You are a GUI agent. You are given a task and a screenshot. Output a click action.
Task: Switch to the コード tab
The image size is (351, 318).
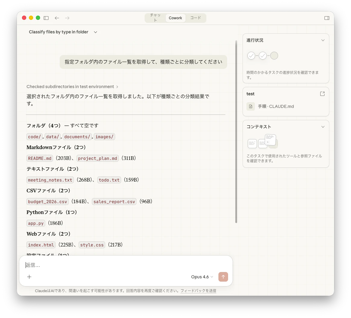click(x=196, y=18)
